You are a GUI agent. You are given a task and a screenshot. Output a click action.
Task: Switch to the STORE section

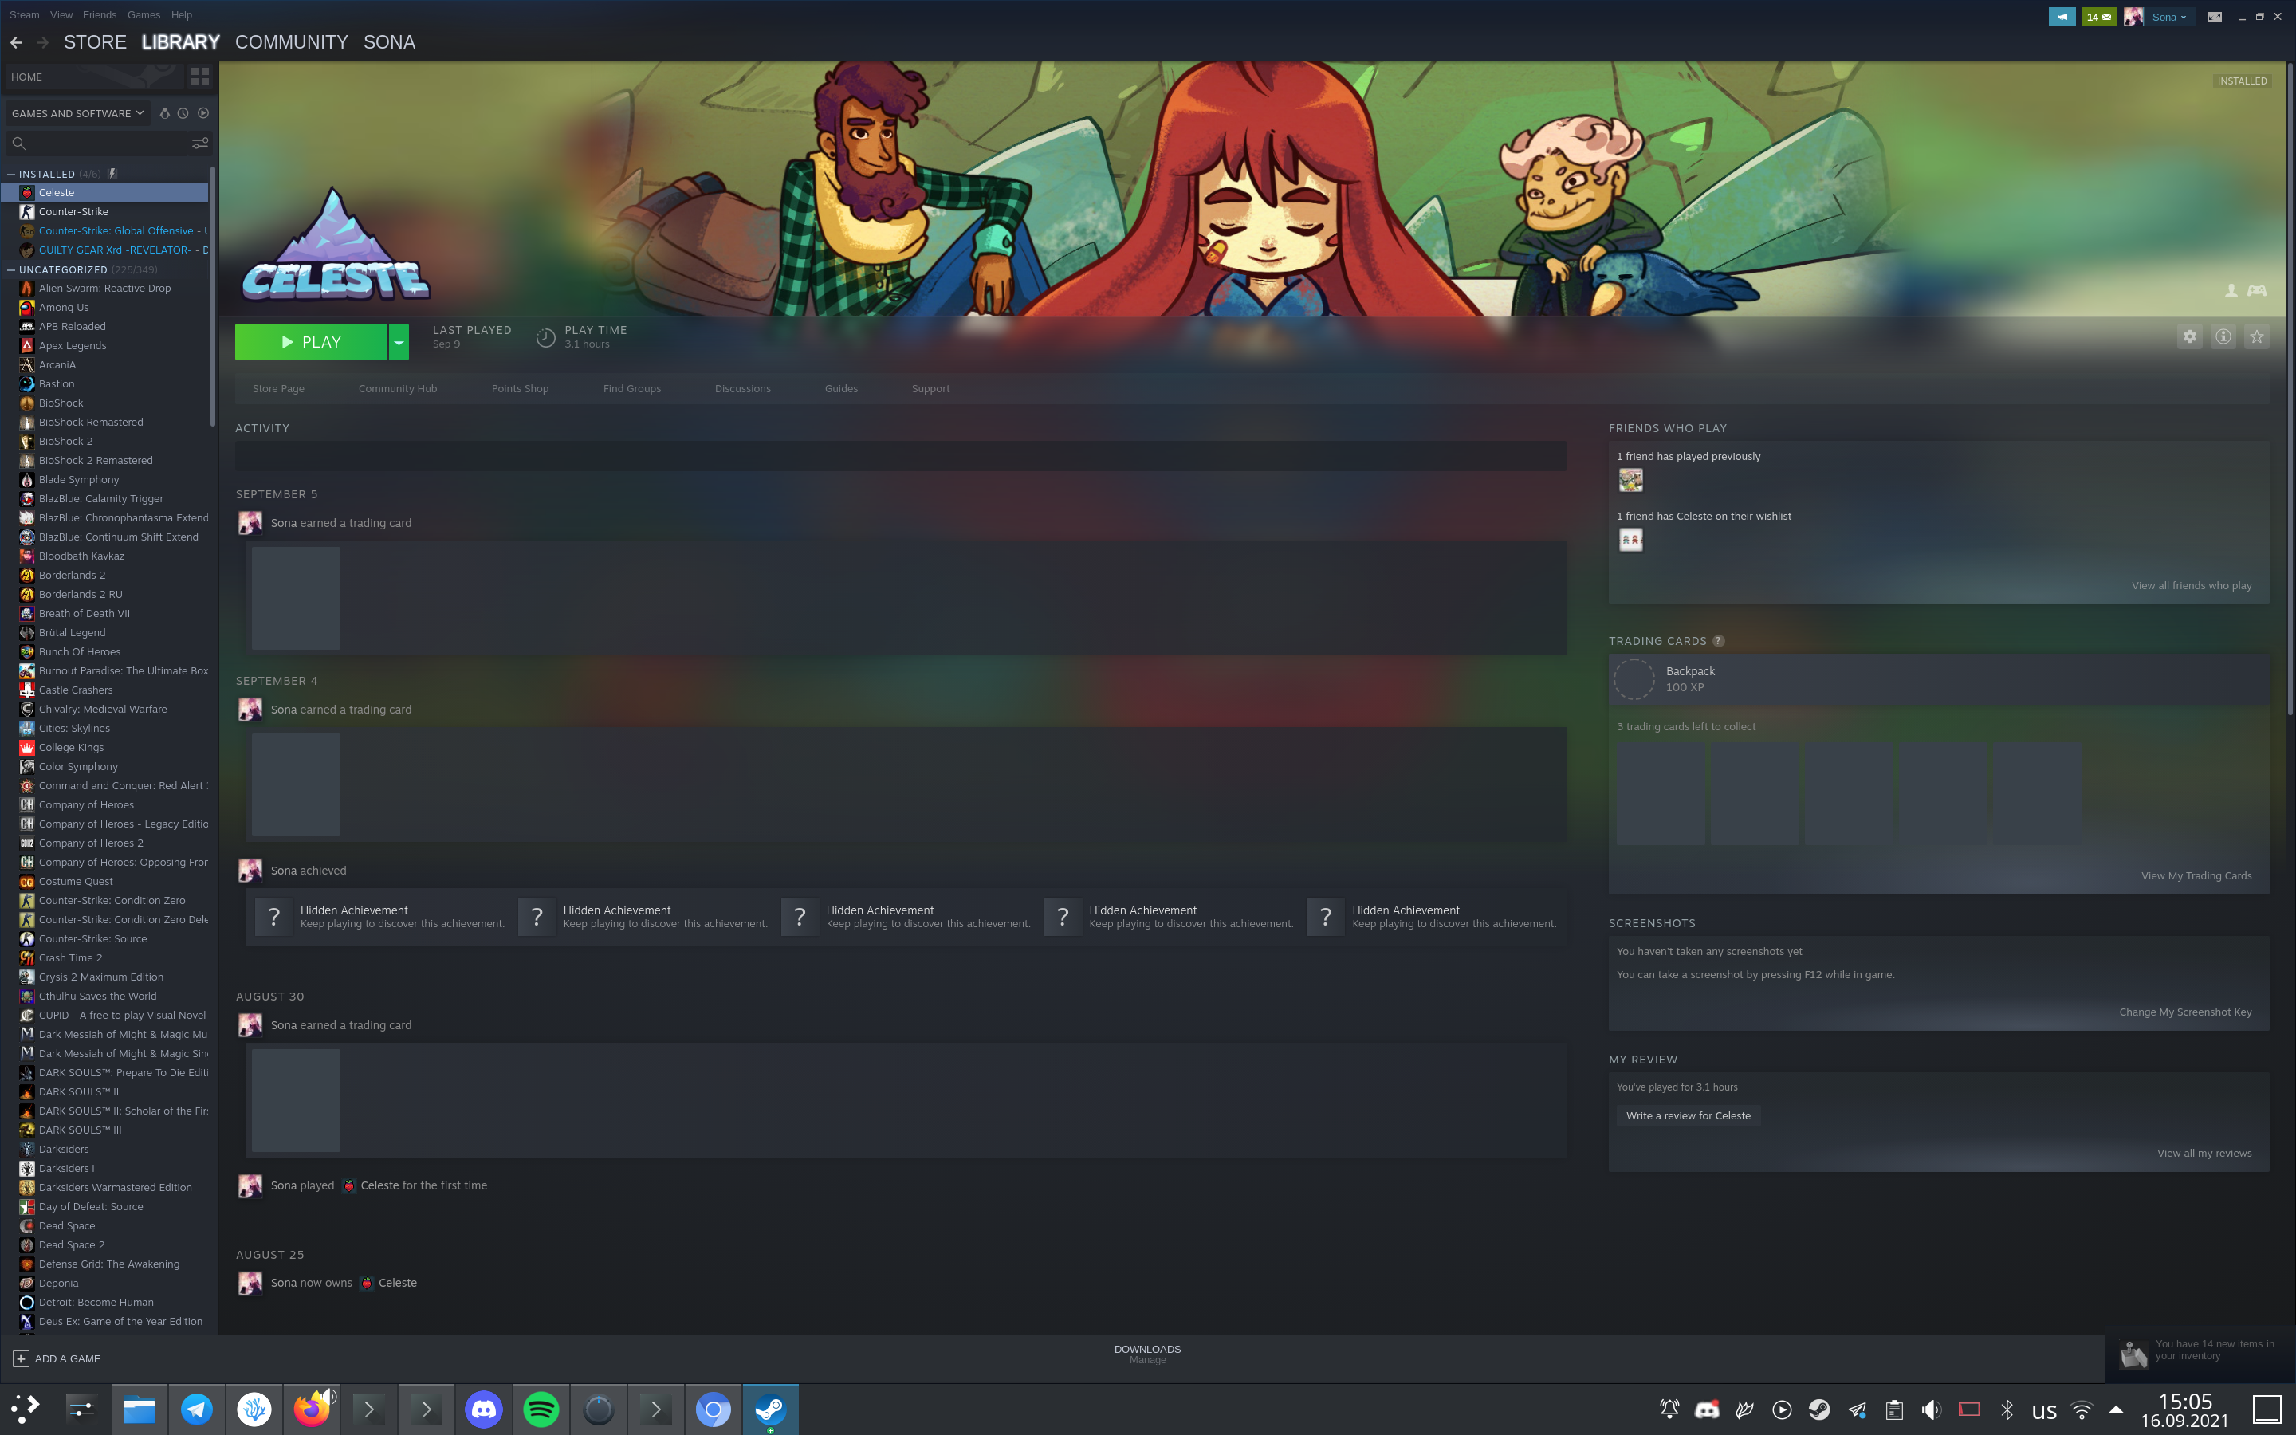tap(95, 41)
